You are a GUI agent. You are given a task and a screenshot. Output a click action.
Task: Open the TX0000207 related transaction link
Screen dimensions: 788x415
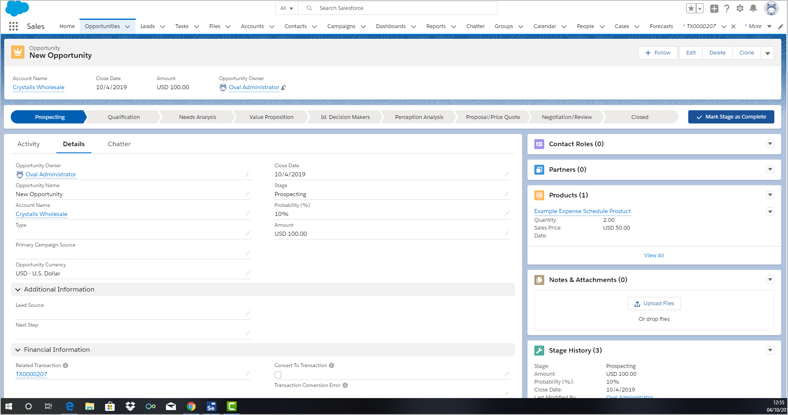tap(31, 375)
